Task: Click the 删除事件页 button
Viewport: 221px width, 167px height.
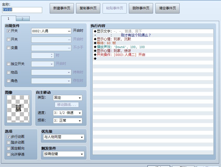Action: [141, 8]
